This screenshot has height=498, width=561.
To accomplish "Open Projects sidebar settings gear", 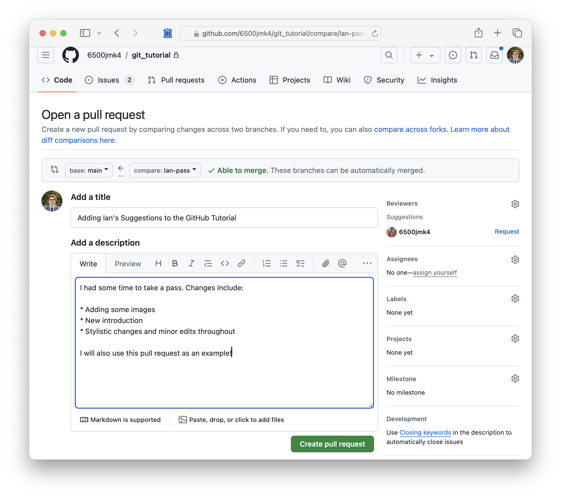I will [515, 339].
